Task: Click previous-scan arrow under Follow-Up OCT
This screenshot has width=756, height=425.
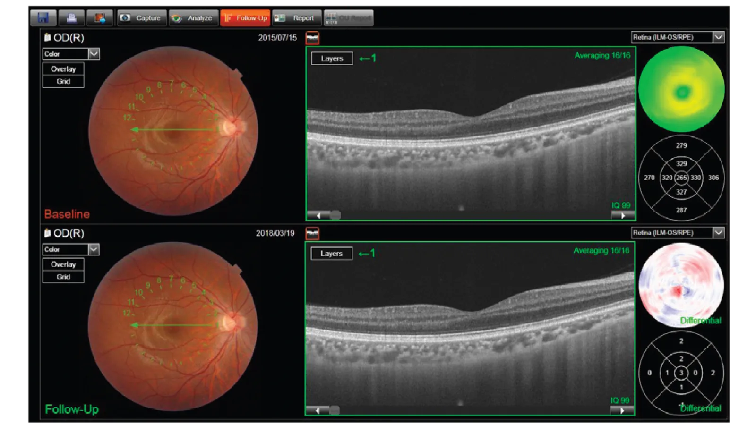Action: coord(318,411)
